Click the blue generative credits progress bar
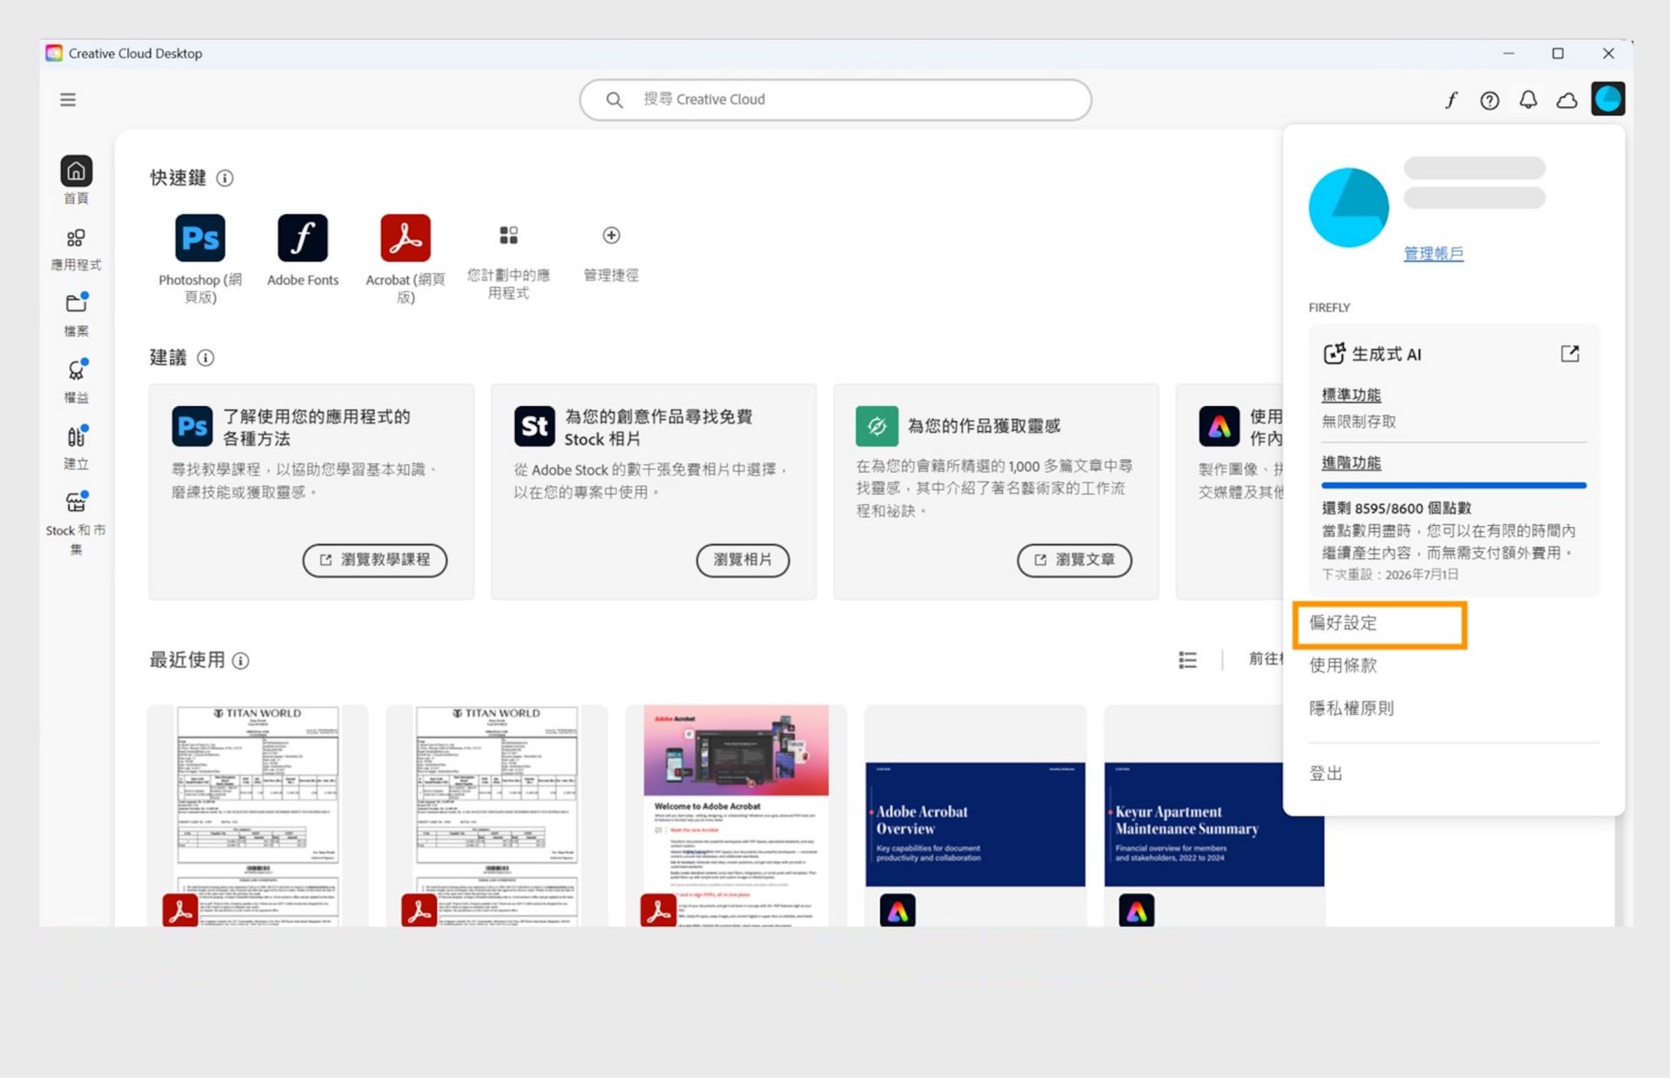Screen dimensions: 1670x1078 pos(1453,485)
